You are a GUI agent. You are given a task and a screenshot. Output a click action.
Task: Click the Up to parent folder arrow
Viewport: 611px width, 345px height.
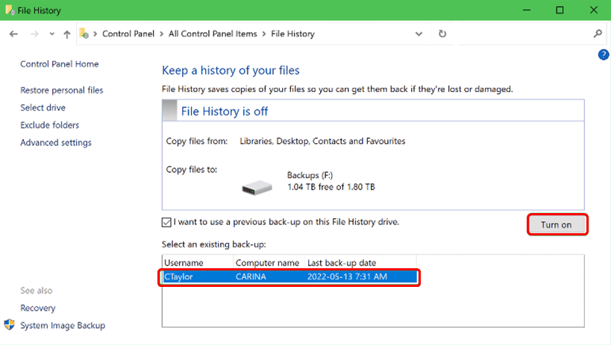point(67,34)
